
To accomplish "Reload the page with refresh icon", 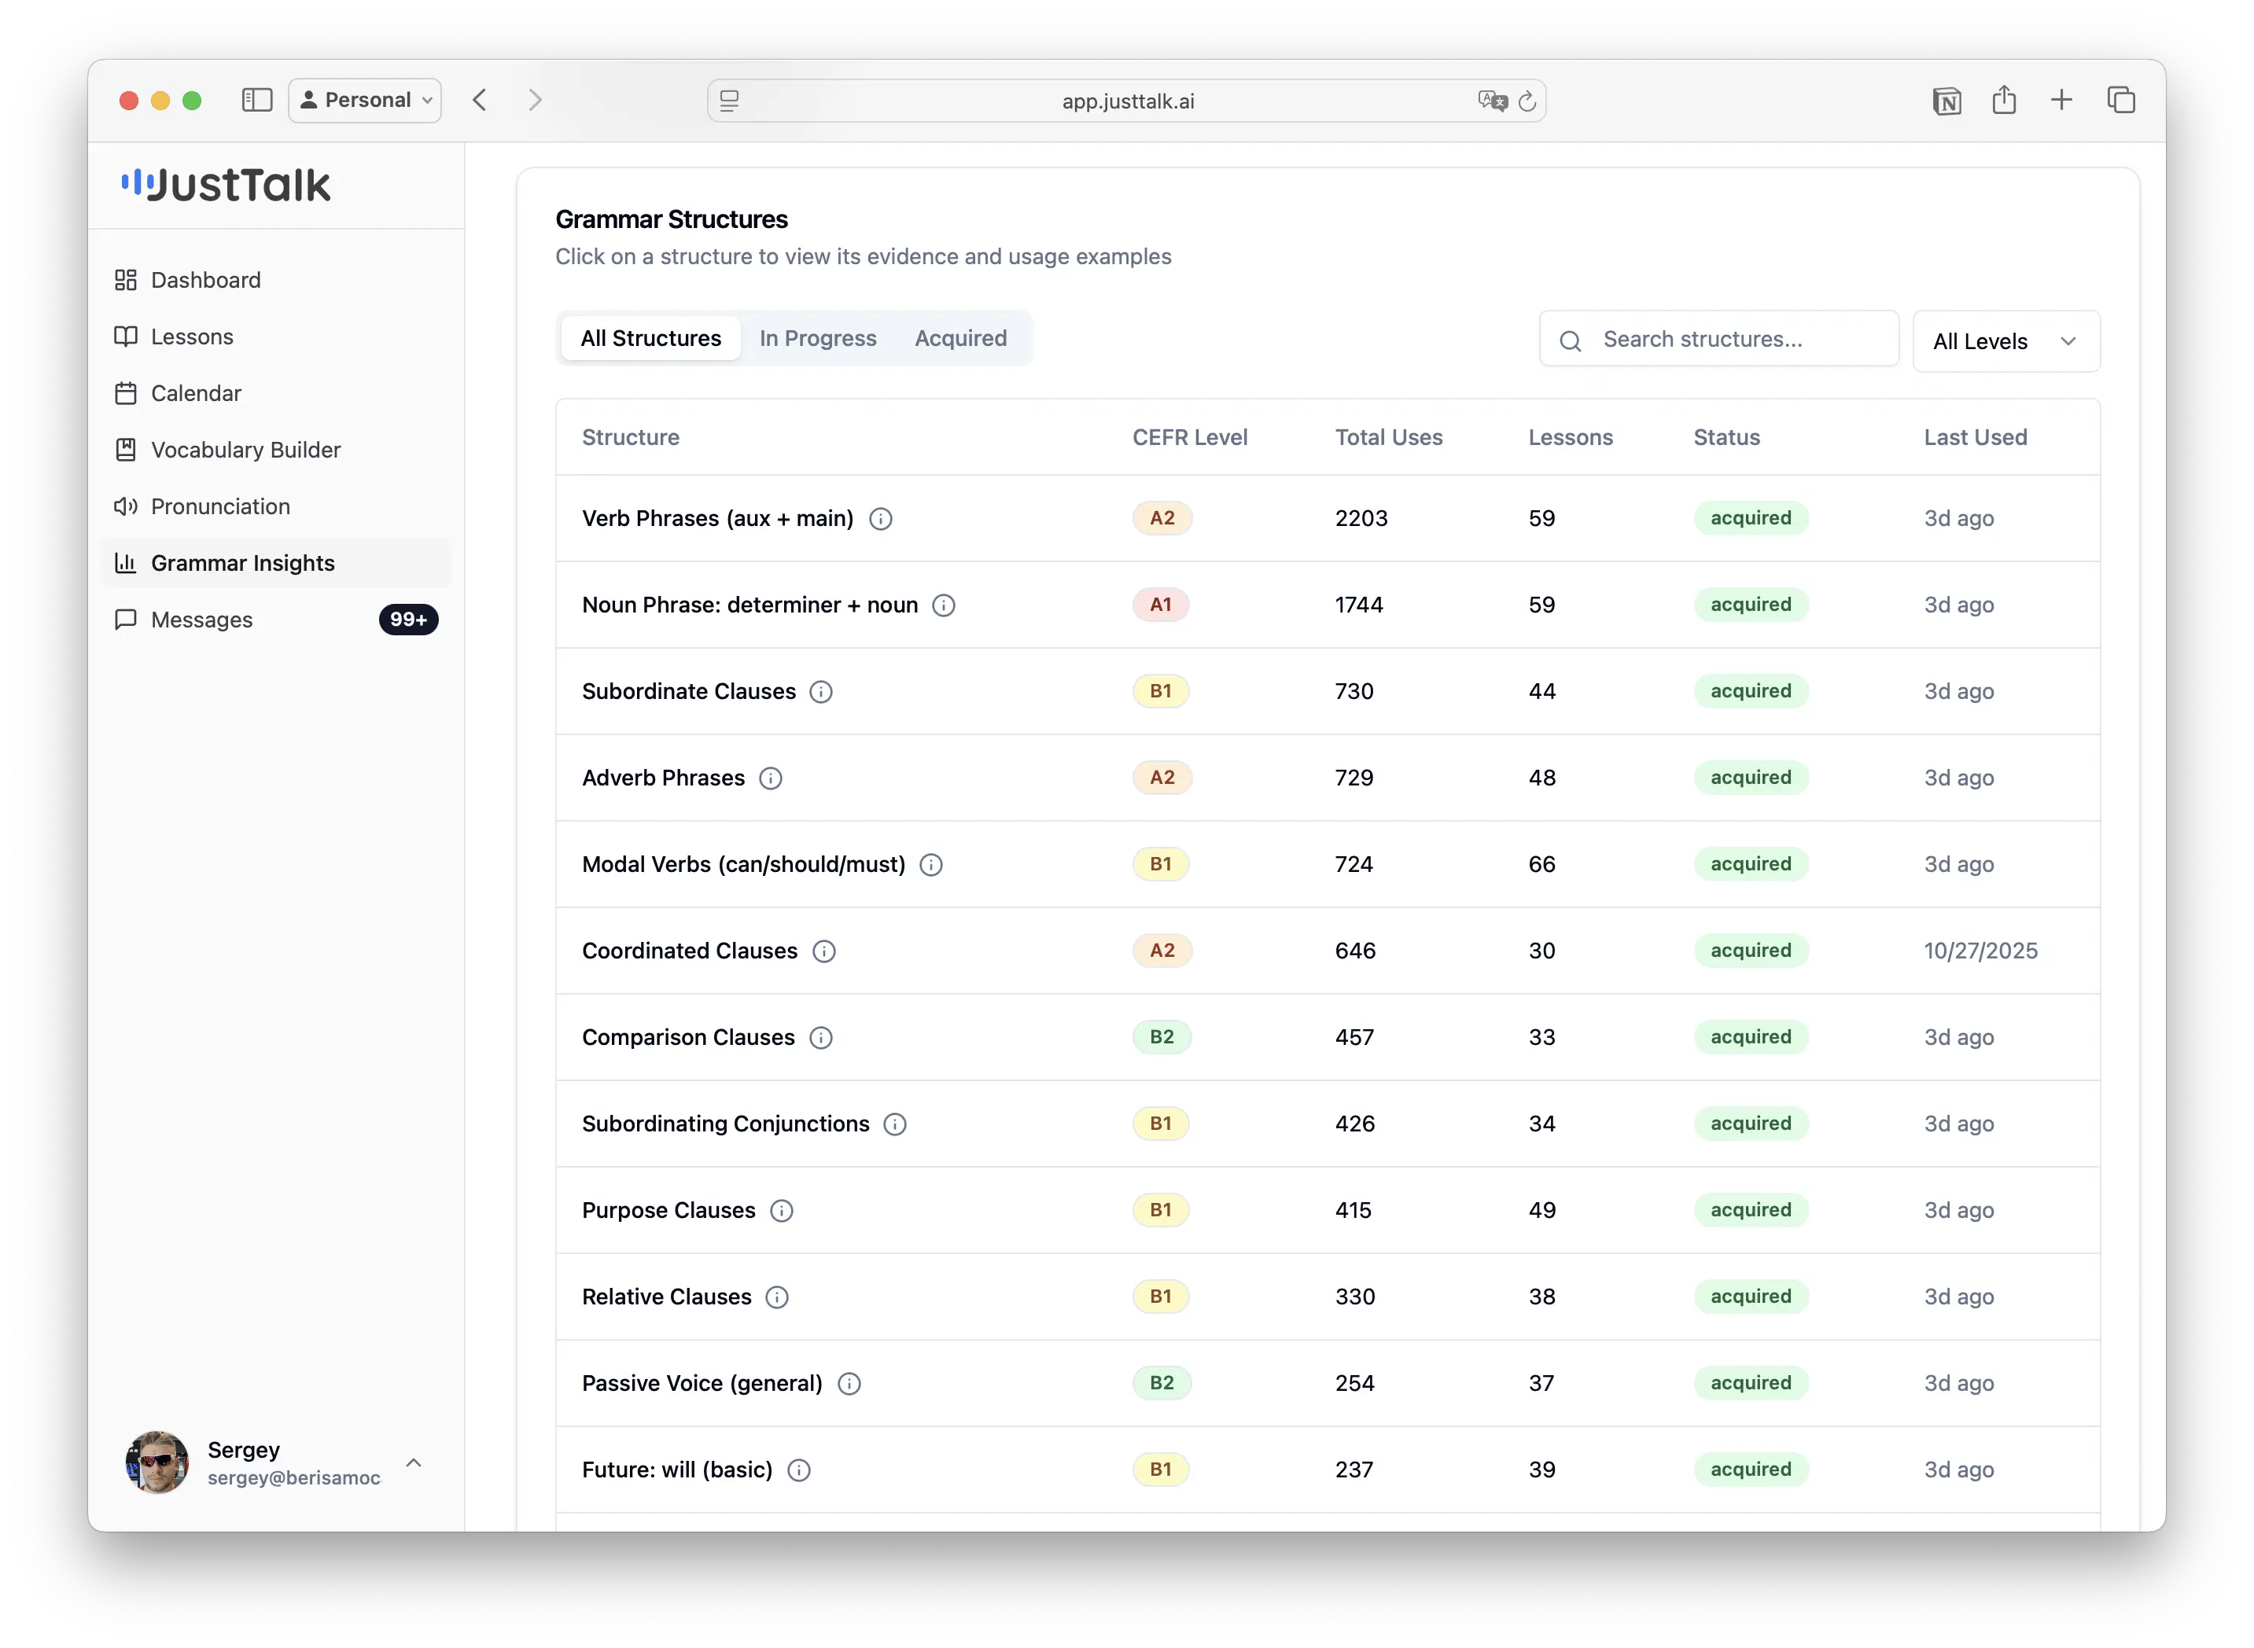I will [x=1527, y=101].
